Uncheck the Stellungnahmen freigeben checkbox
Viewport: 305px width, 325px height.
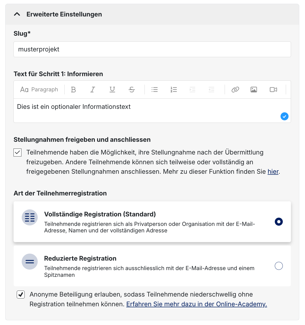(17, 153)
